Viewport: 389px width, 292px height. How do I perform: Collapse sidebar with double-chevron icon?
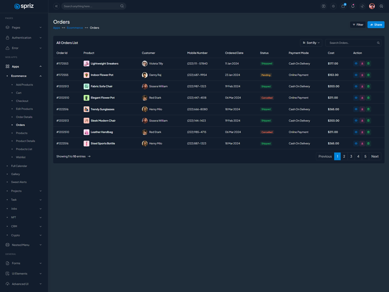pos(56,6)
